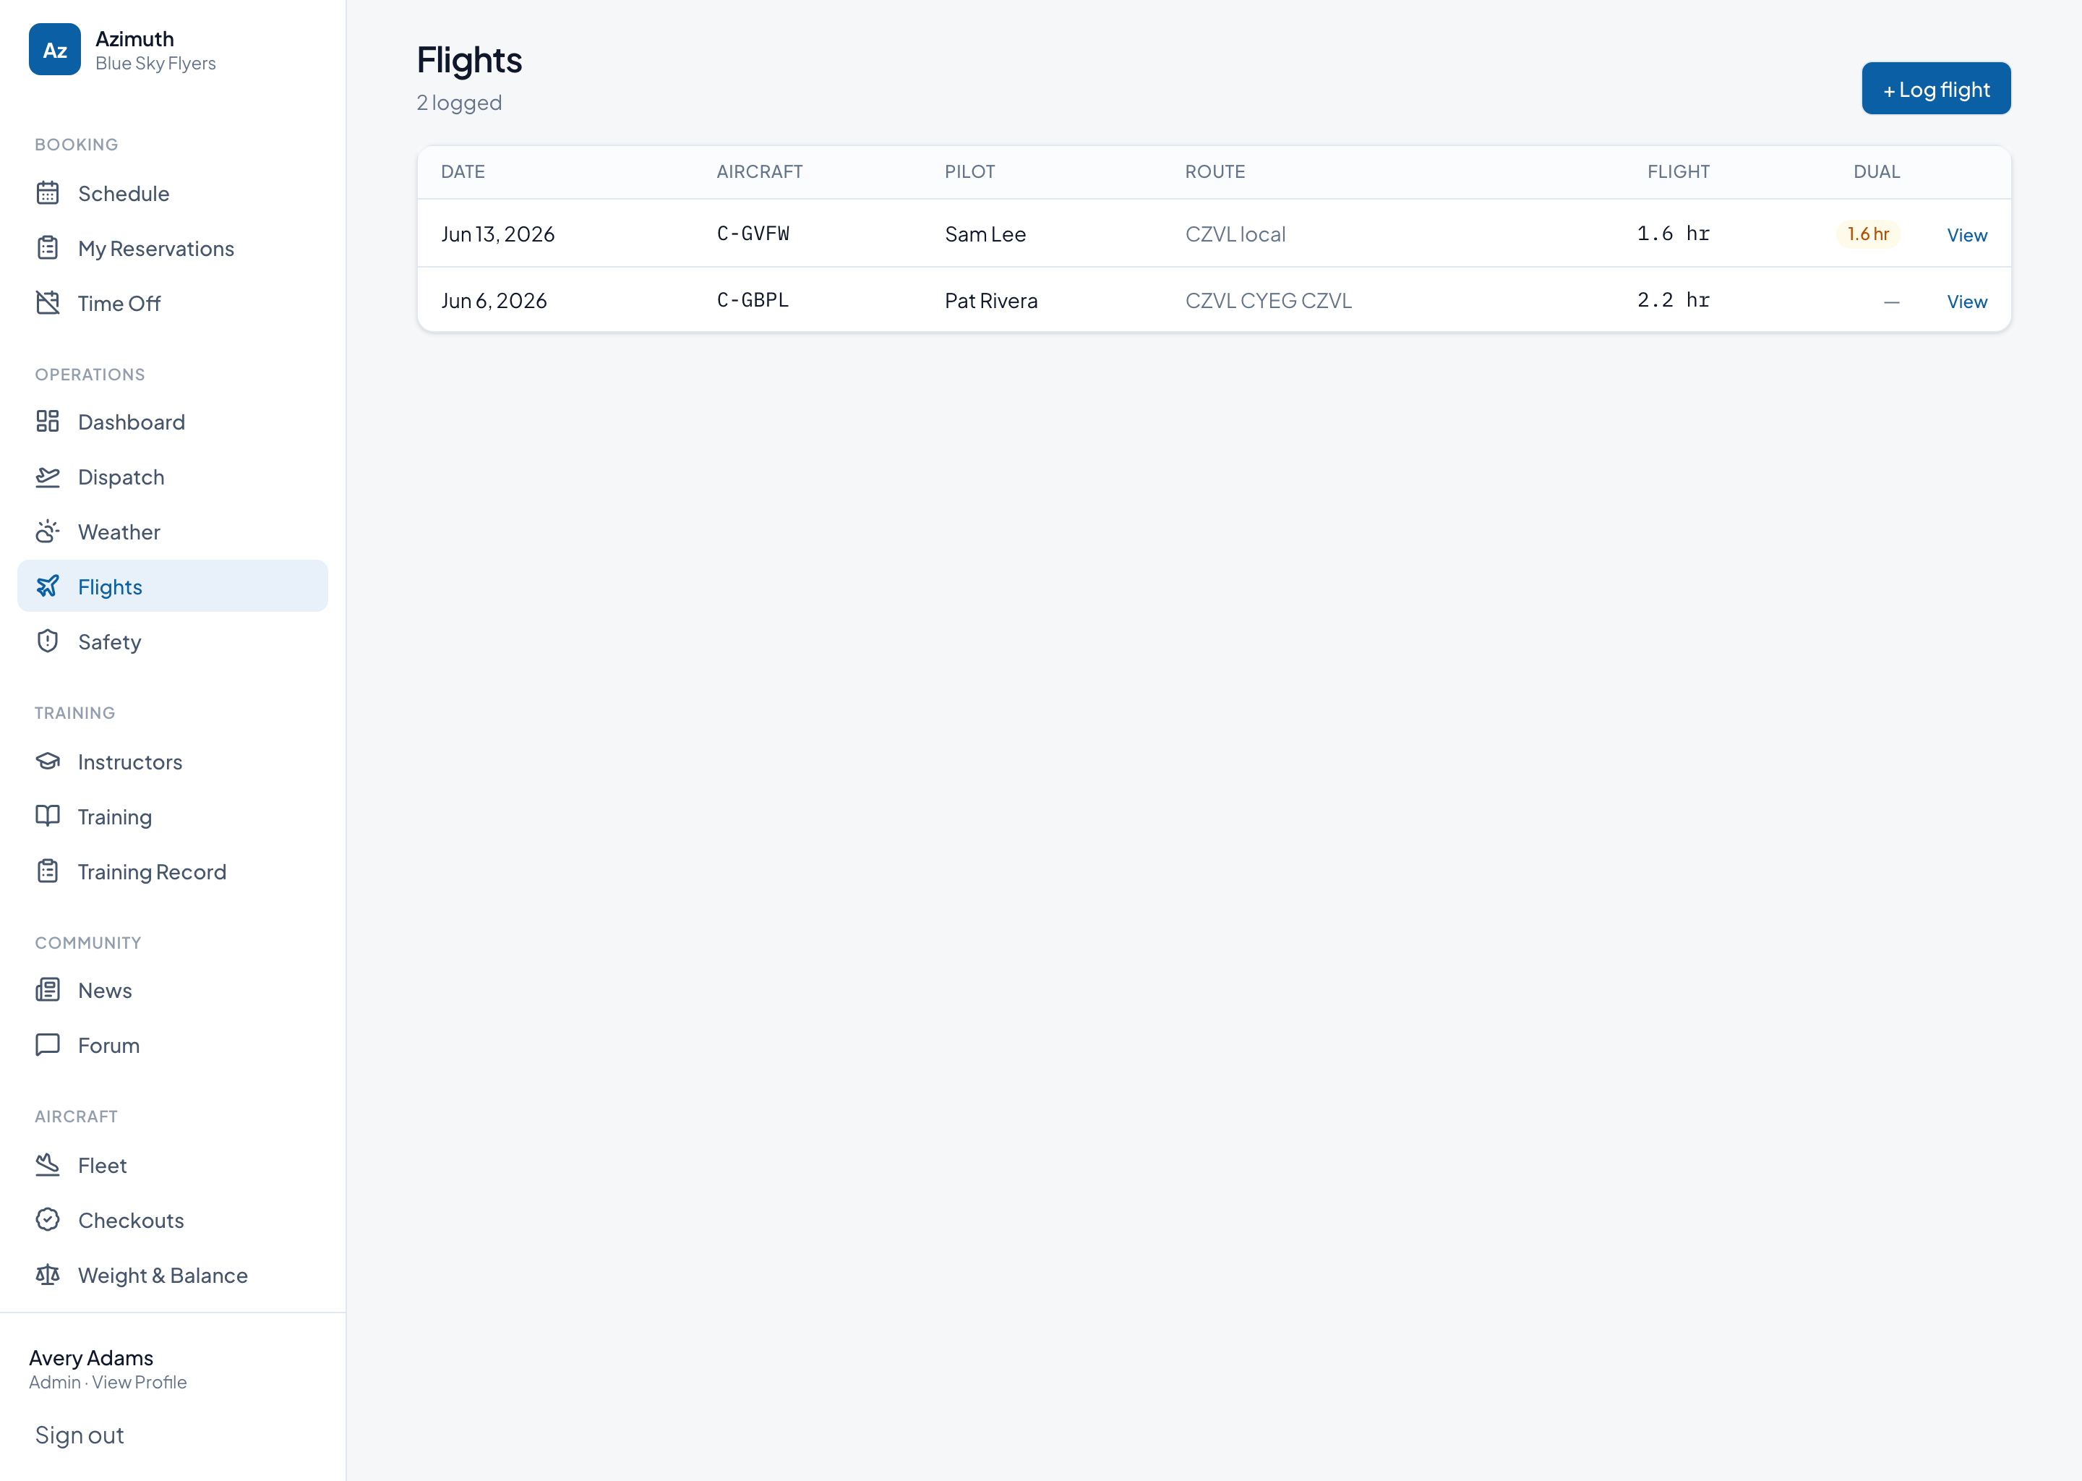Click the News newspaper icon
Screen dimensions: 2082x1481
(x=48, y=991)
